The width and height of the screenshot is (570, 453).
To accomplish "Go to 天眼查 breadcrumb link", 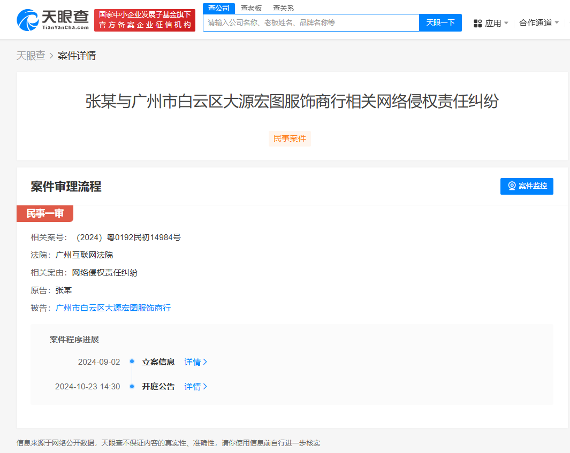I will tap(31, 56).
